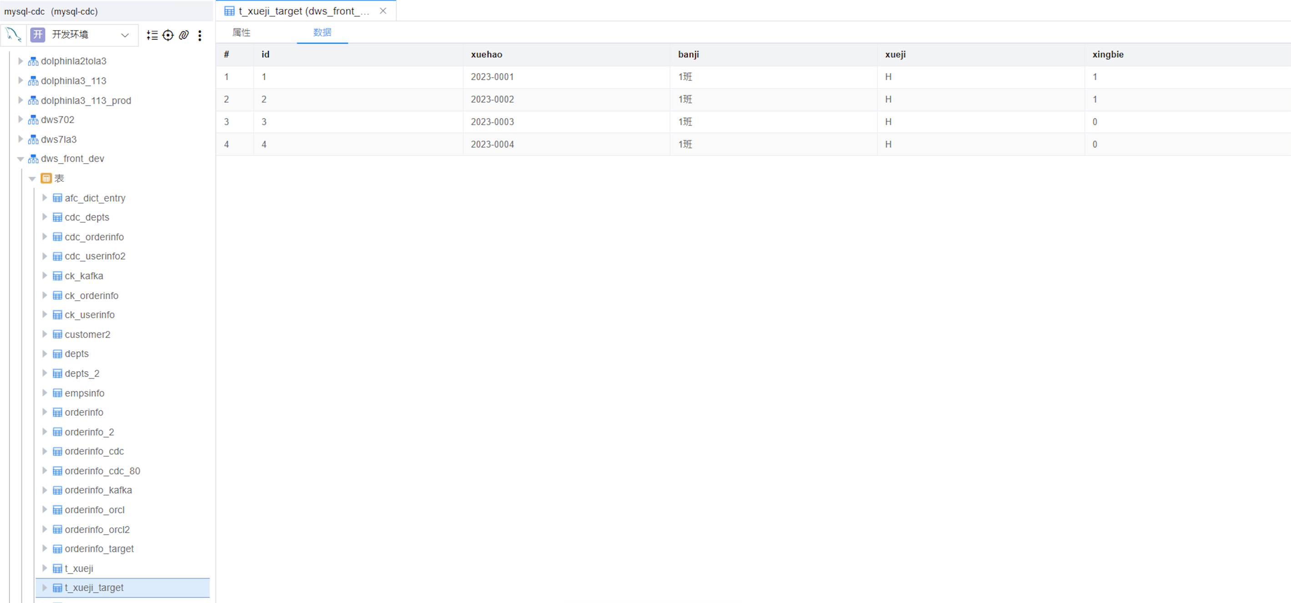Switch to the 数据 tab
Image resolution: width=1291 pixels, height=603 pixels.
click(x=322, y=33)
